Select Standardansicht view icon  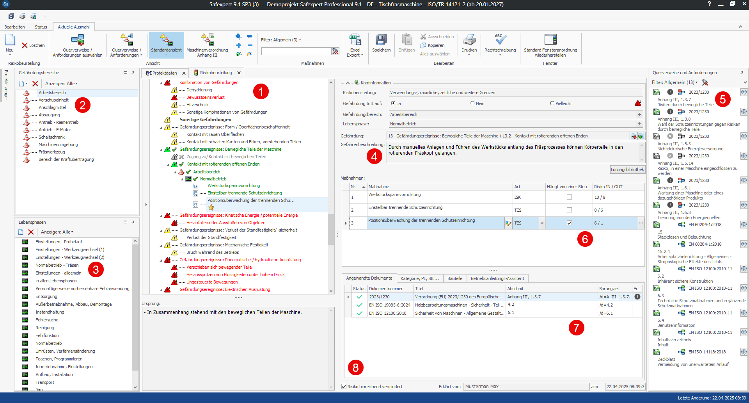point(166,40)
